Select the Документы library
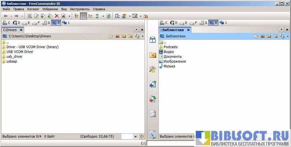The width and height of the screenshot is (291, 147). tap(172, 57)
